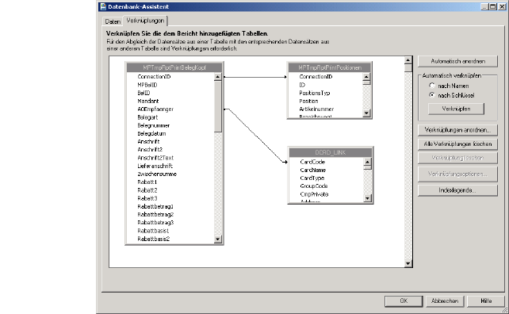509x314 pixels.
Task: Select the Anschrift2 field
Action: (x=150, y=150)
